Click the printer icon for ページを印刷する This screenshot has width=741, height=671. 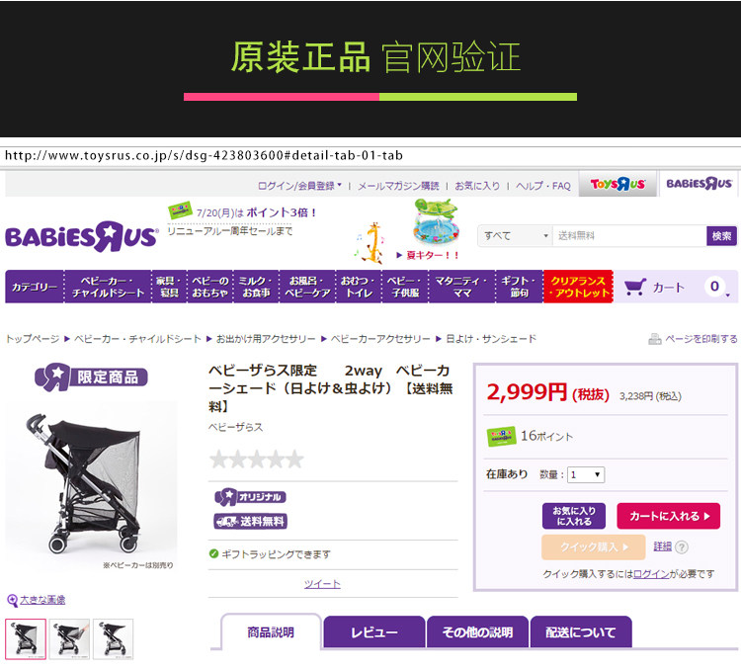654,339
